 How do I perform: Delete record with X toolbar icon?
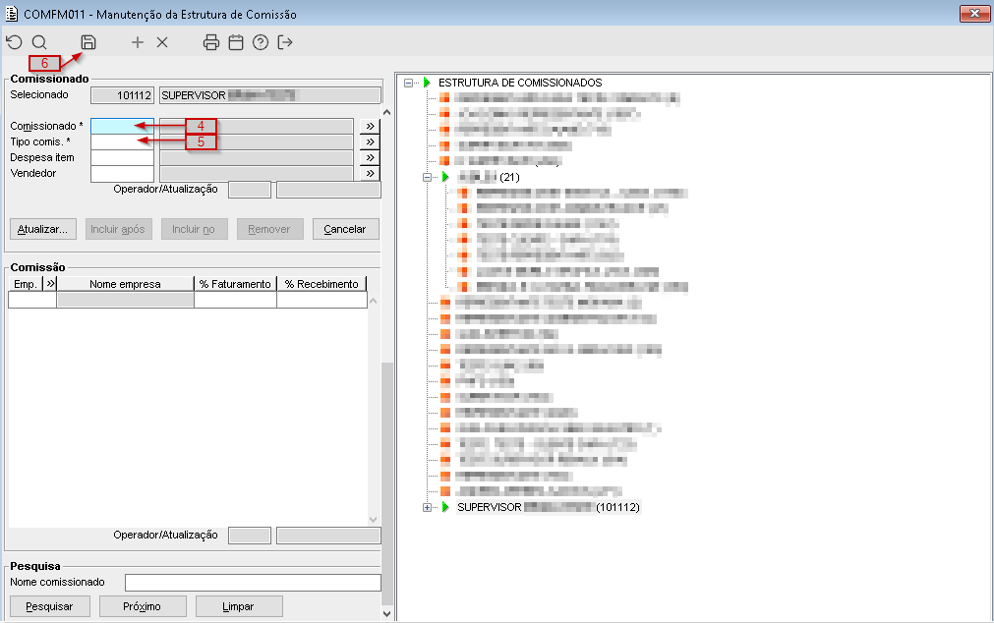[x=162, y=42]
